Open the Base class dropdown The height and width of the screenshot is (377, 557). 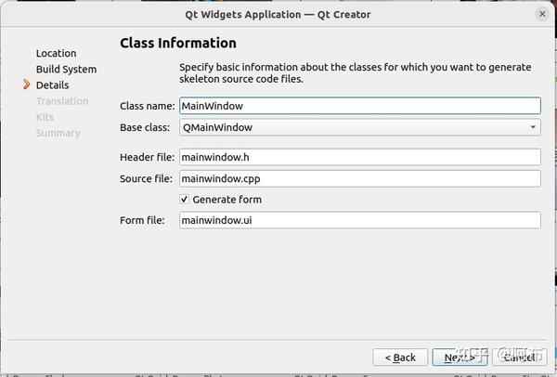pyautogui.click(x=359, y=127)
